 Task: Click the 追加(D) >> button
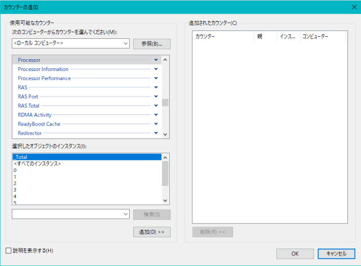[x=152, y=232]
